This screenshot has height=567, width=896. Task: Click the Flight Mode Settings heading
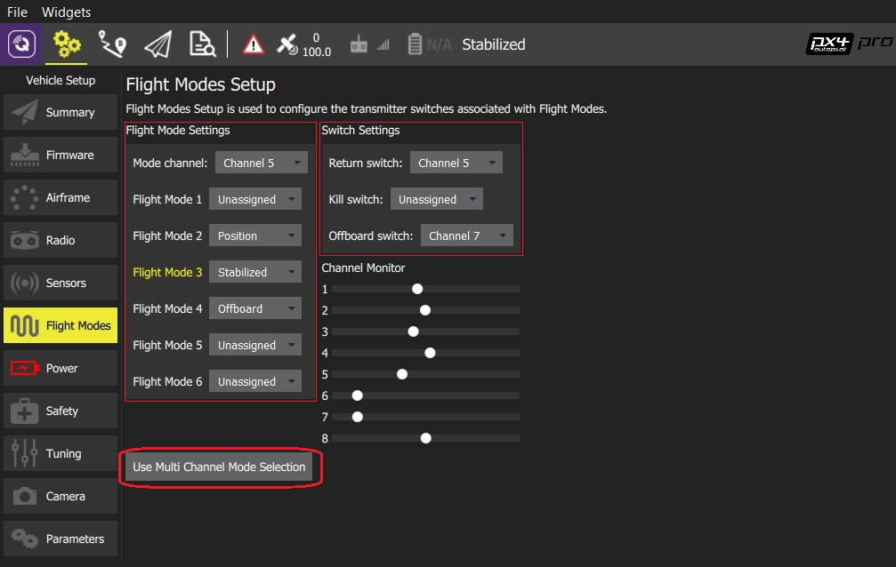[x=178, y=130]
